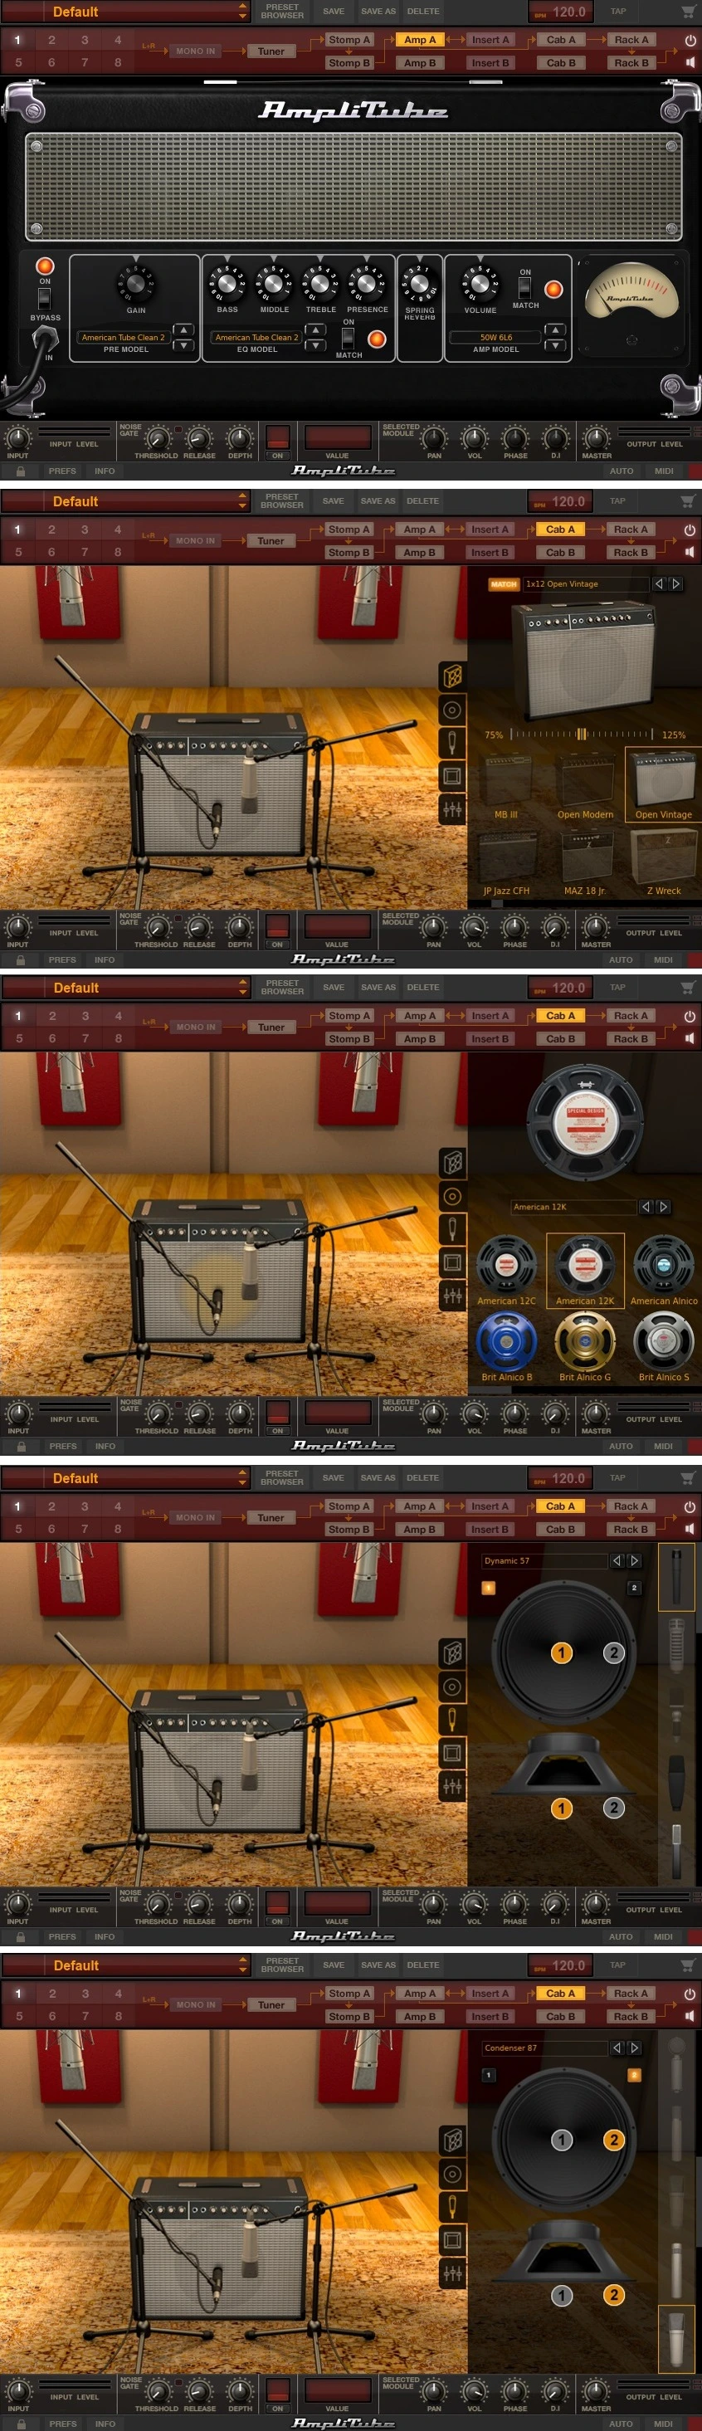The width and height of the screenshot is (702, 2431).
Task: Open the mixer icon in the Condenser 87 screen sidebar
Action: pos(453,2273)
